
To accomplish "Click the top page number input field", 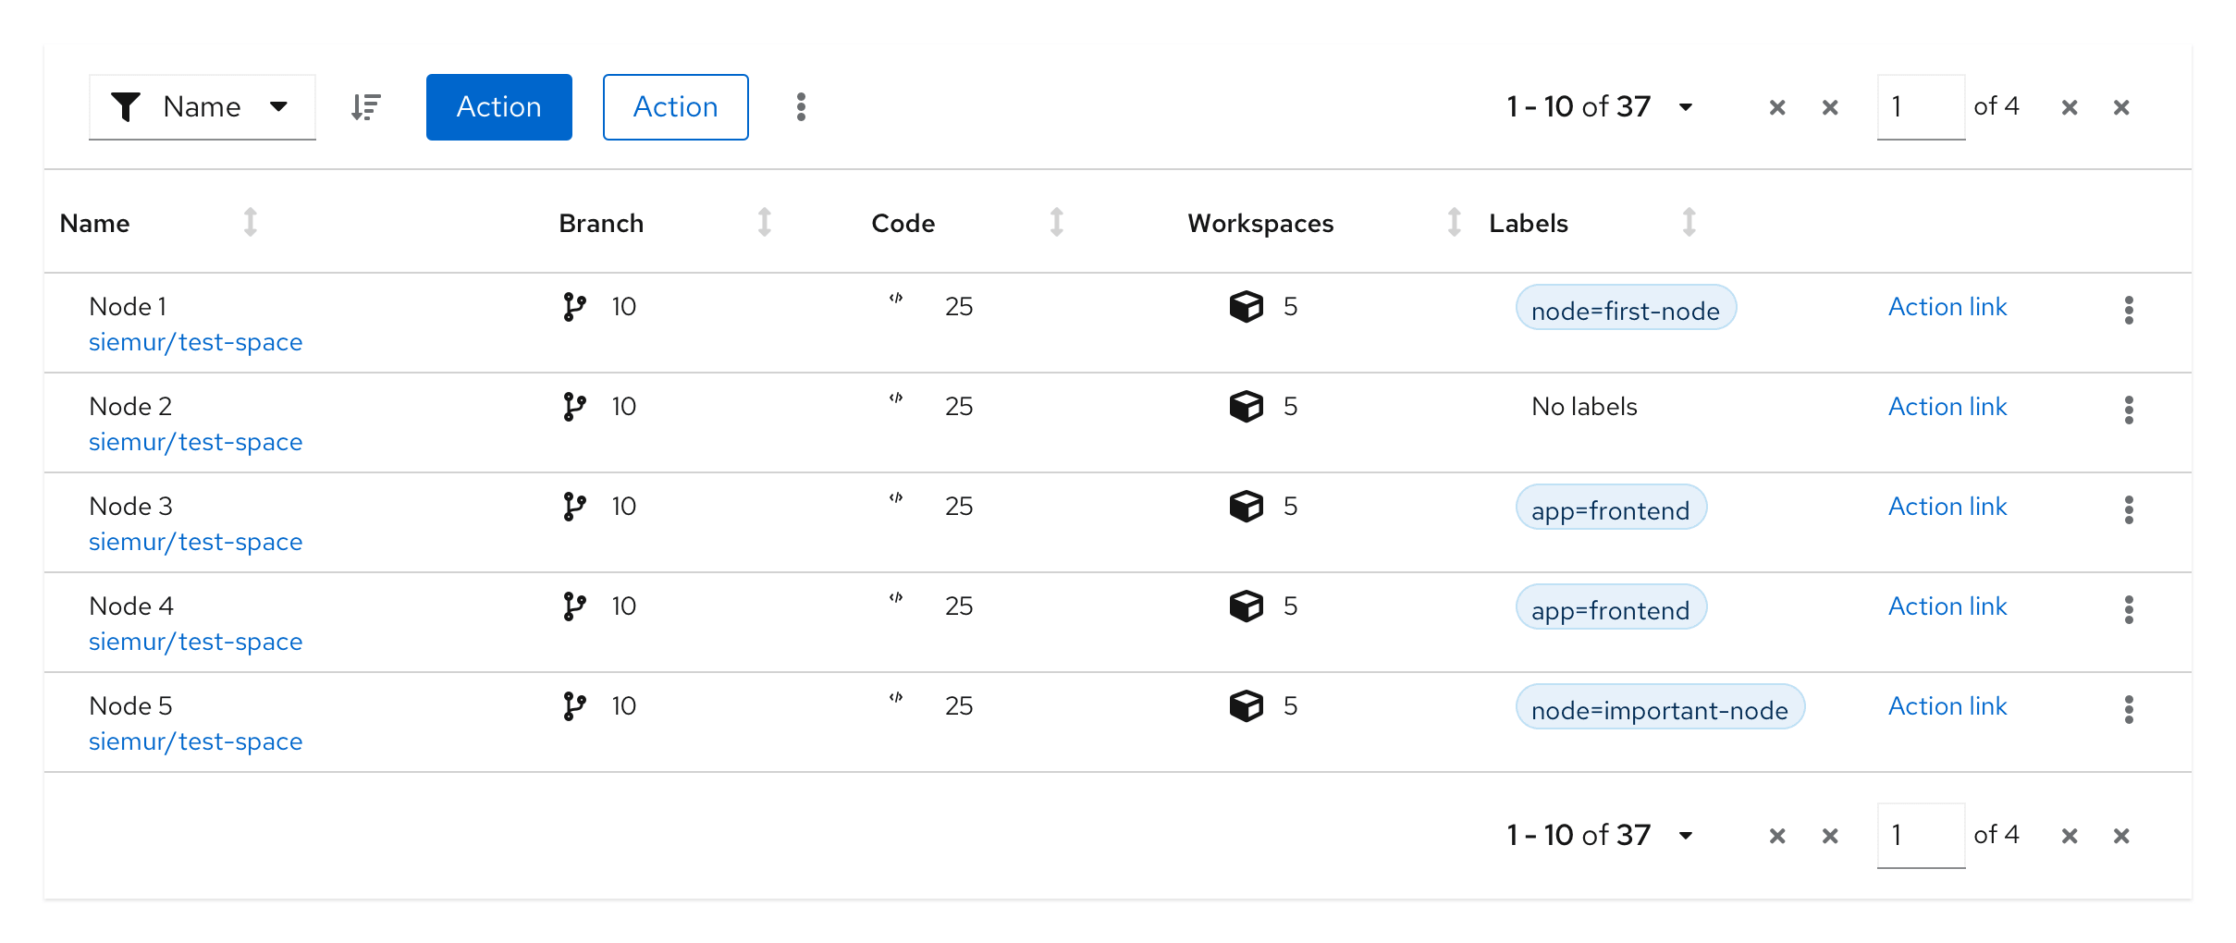I will 1920,107.
